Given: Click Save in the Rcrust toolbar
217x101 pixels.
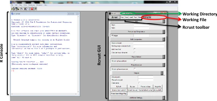Looking at the screenshot, I should 127,17.
